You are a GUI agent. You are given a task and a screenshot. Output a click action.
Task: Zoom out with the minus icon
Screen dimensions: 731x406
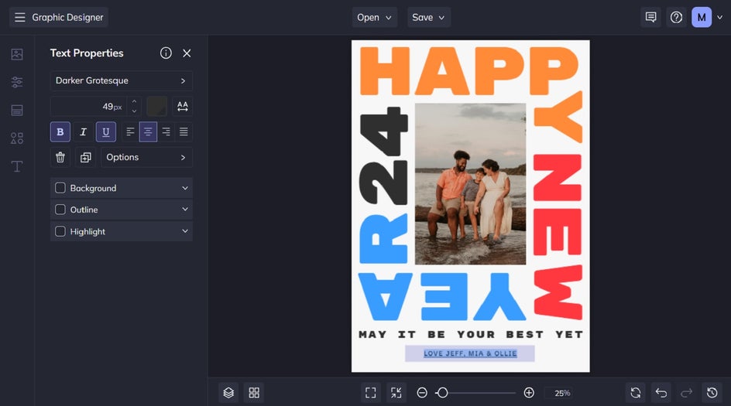(x=422, y=393)
